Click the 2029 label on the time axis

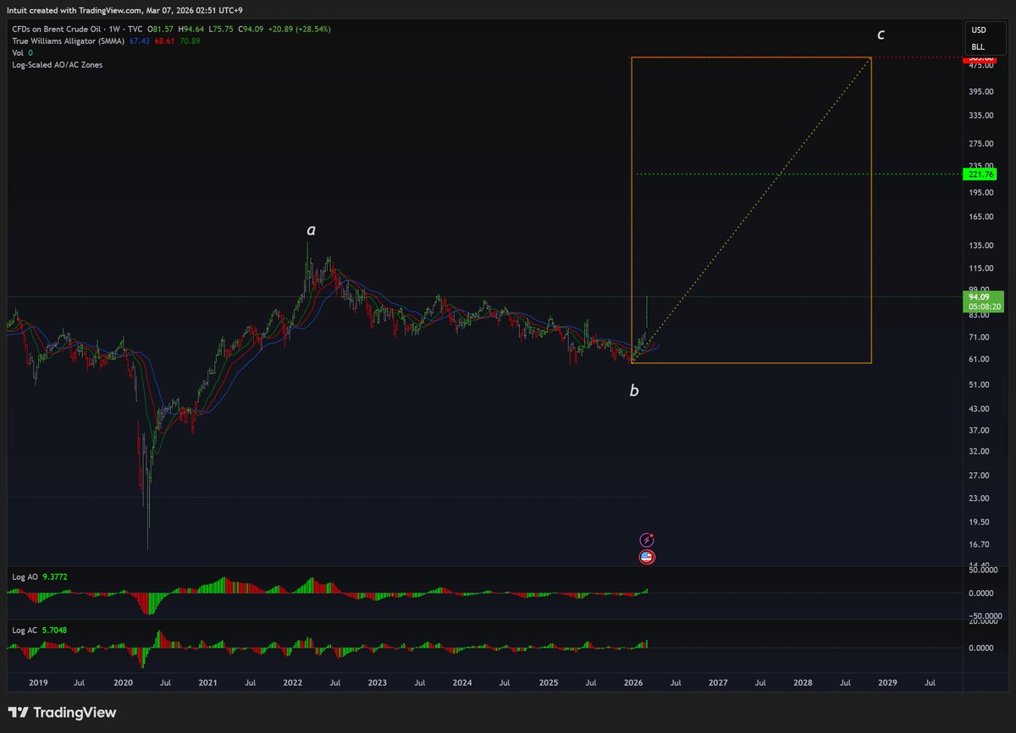tap(887, 681)
